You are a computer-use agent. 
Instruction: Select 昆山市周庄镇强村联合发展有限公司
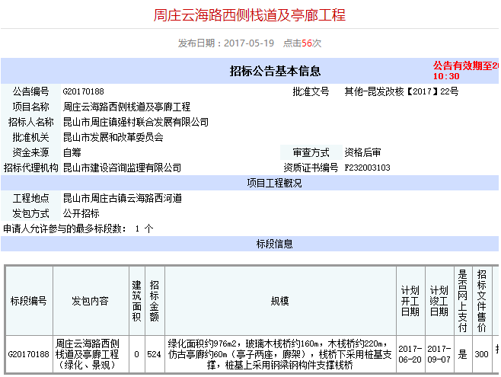click(x=136, y=122)
